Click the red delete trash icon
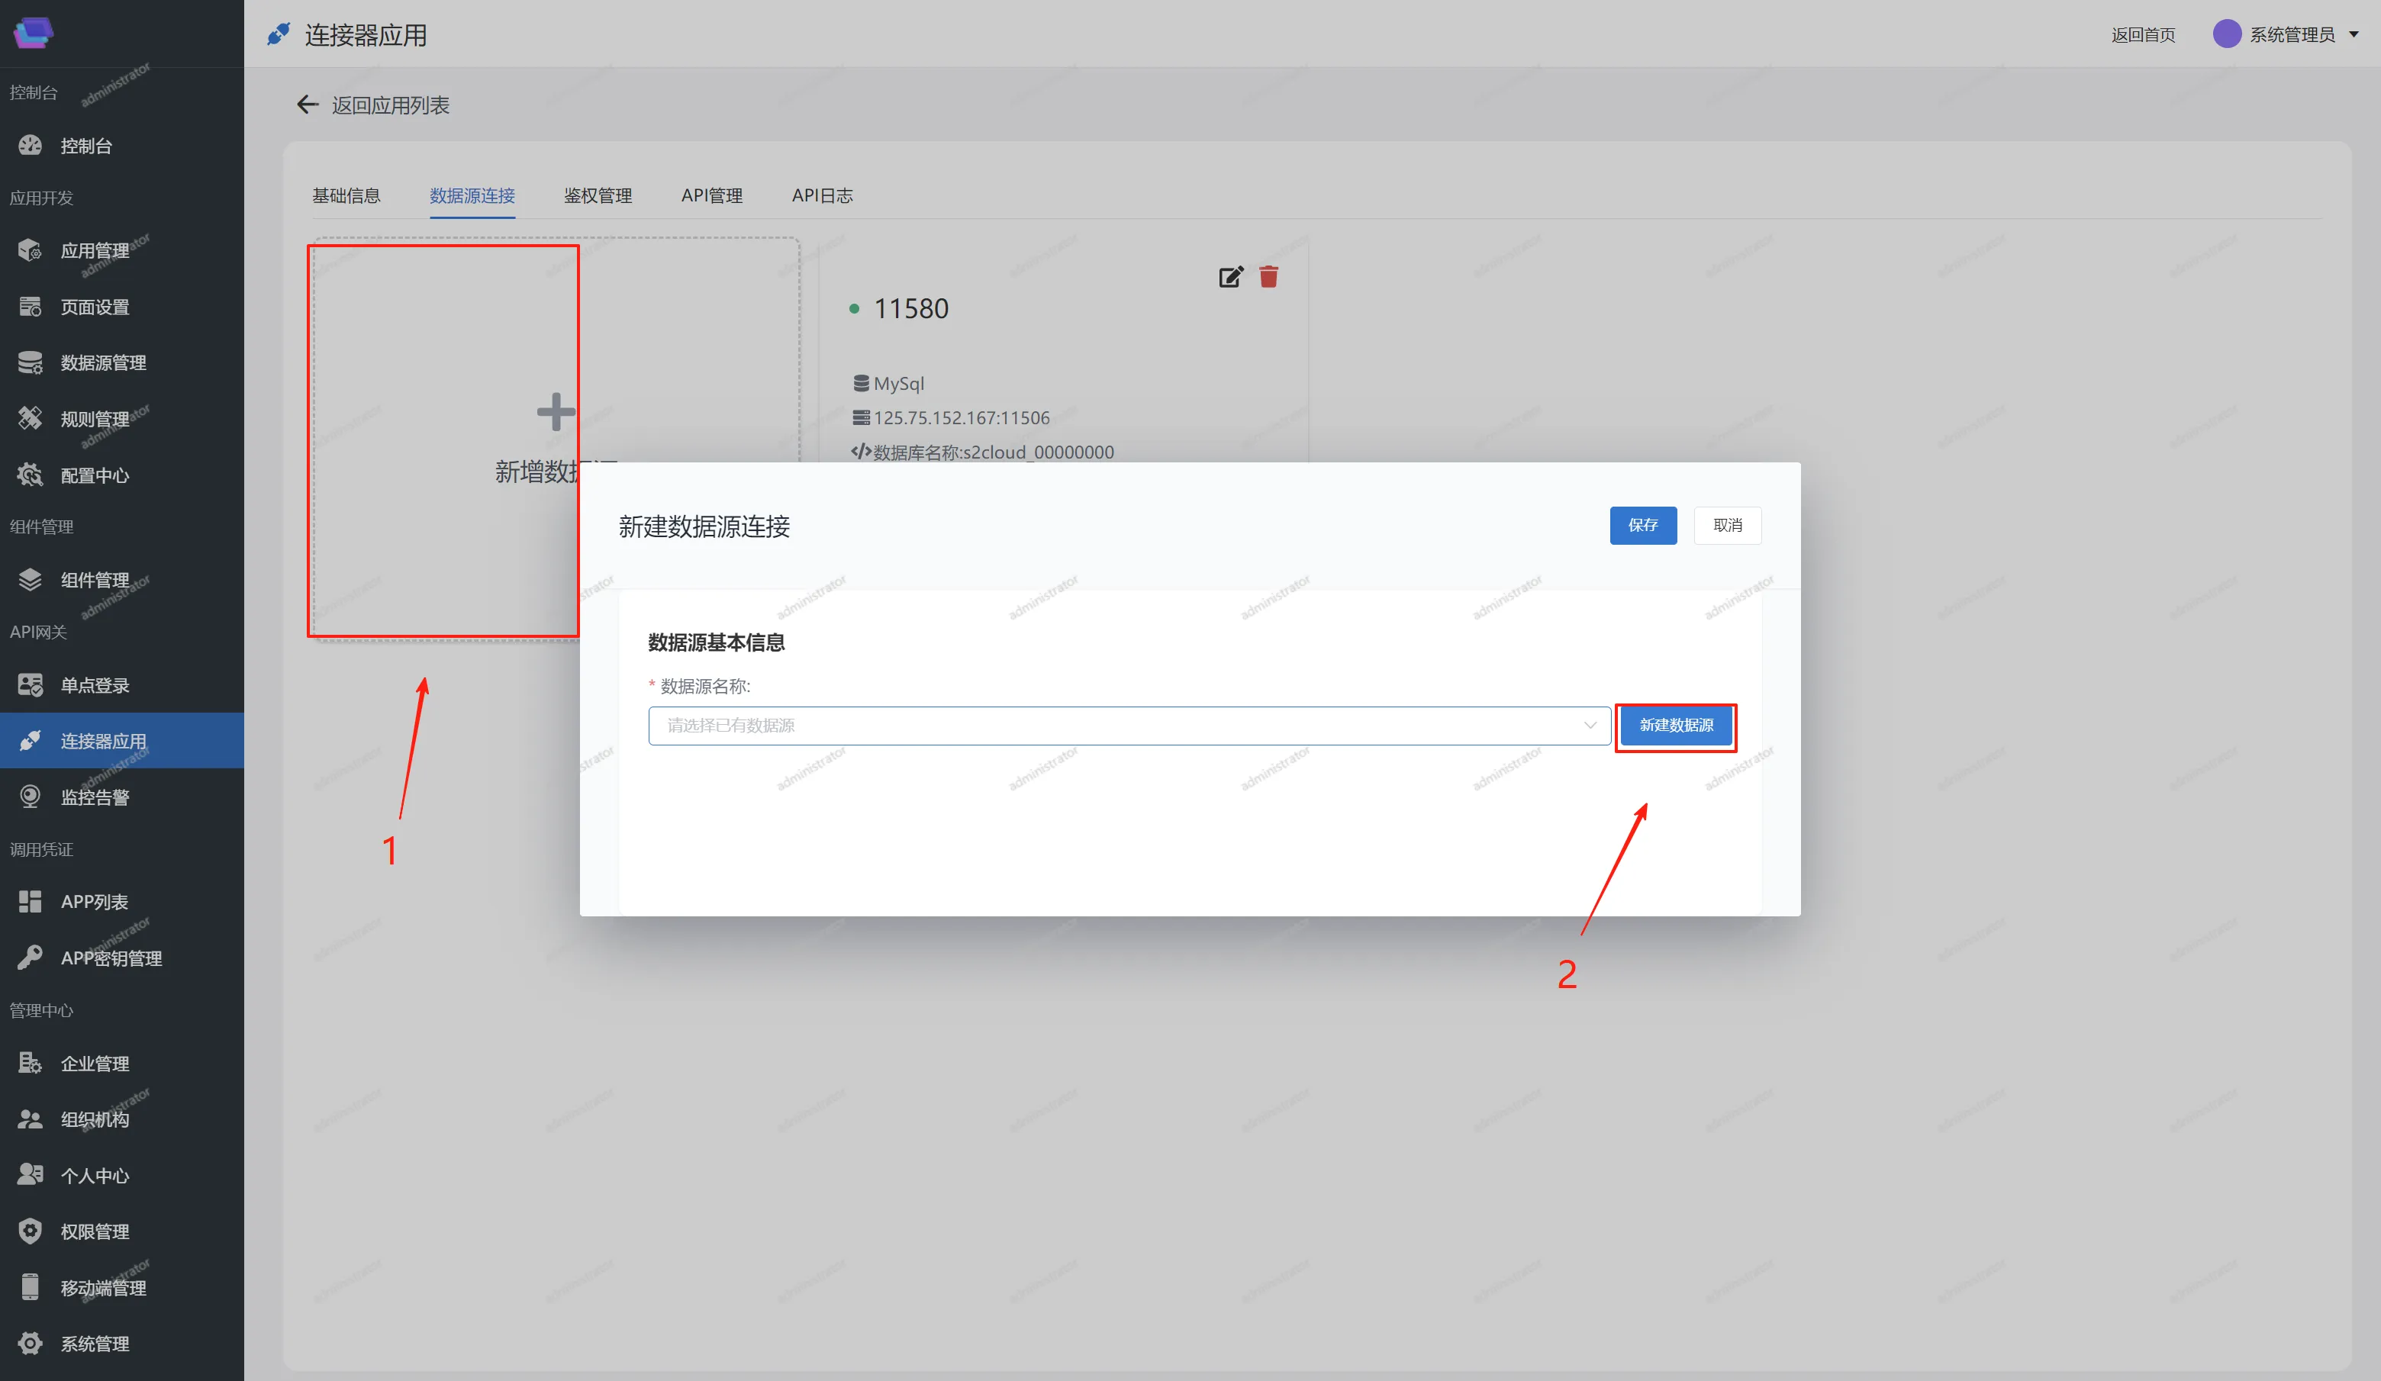The width and height of the screenshot is (2381, 1381). click(1268, 276)
